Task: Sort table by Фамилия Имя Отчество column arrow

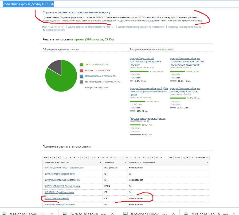Action: (100, 163)
